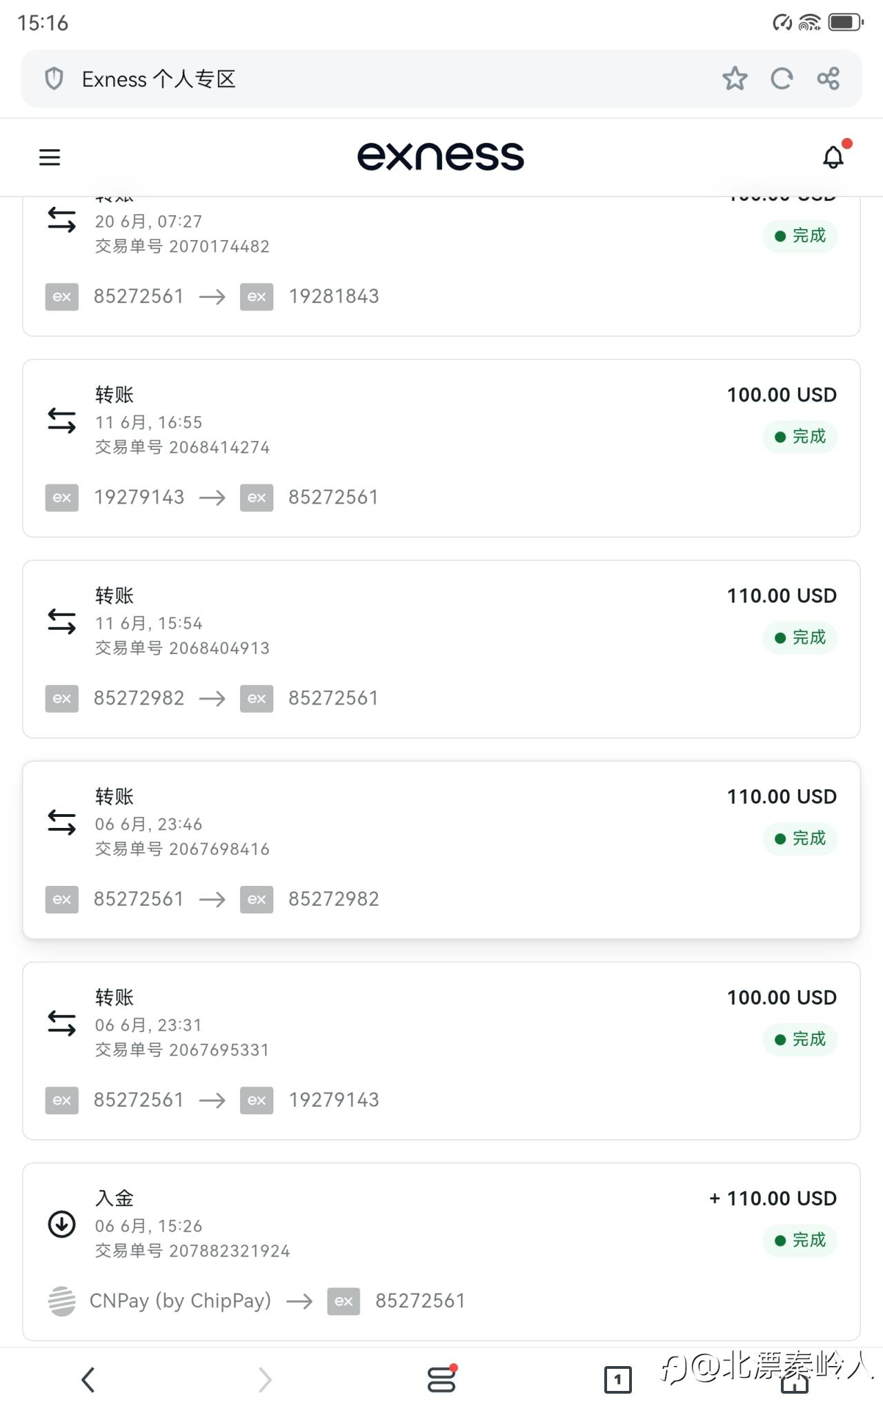This screenshot has height=1413, width=883.
Task: Open the transfer with order 2068414274
Action: point(441,448)
